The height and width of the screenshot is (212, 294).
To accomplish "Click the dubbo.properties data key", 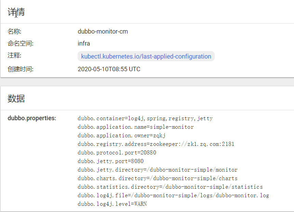I will tap(32, 118).
